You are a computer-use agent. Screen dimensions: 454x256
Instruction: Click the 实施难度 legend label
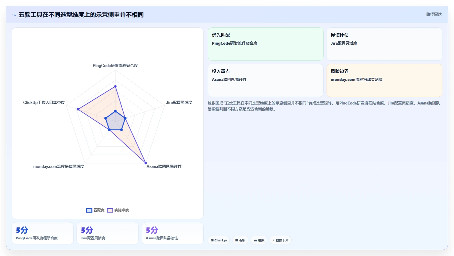pos(121,210)
